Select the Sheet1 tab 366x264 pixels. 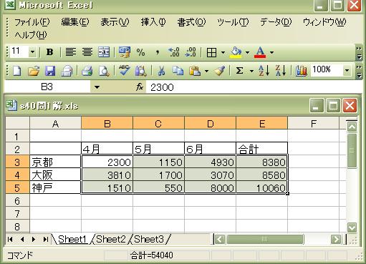click(x=72, y=239)
